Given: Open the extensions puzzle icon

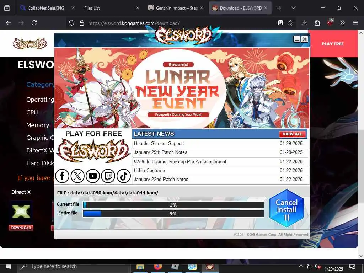Looking at the screenshot, I should (317, 23).
